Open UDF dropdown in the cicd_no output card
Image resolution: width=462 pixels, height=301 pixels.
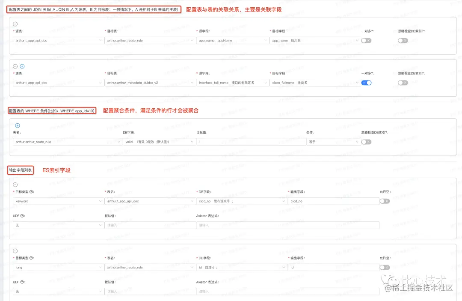click(58, 225)
